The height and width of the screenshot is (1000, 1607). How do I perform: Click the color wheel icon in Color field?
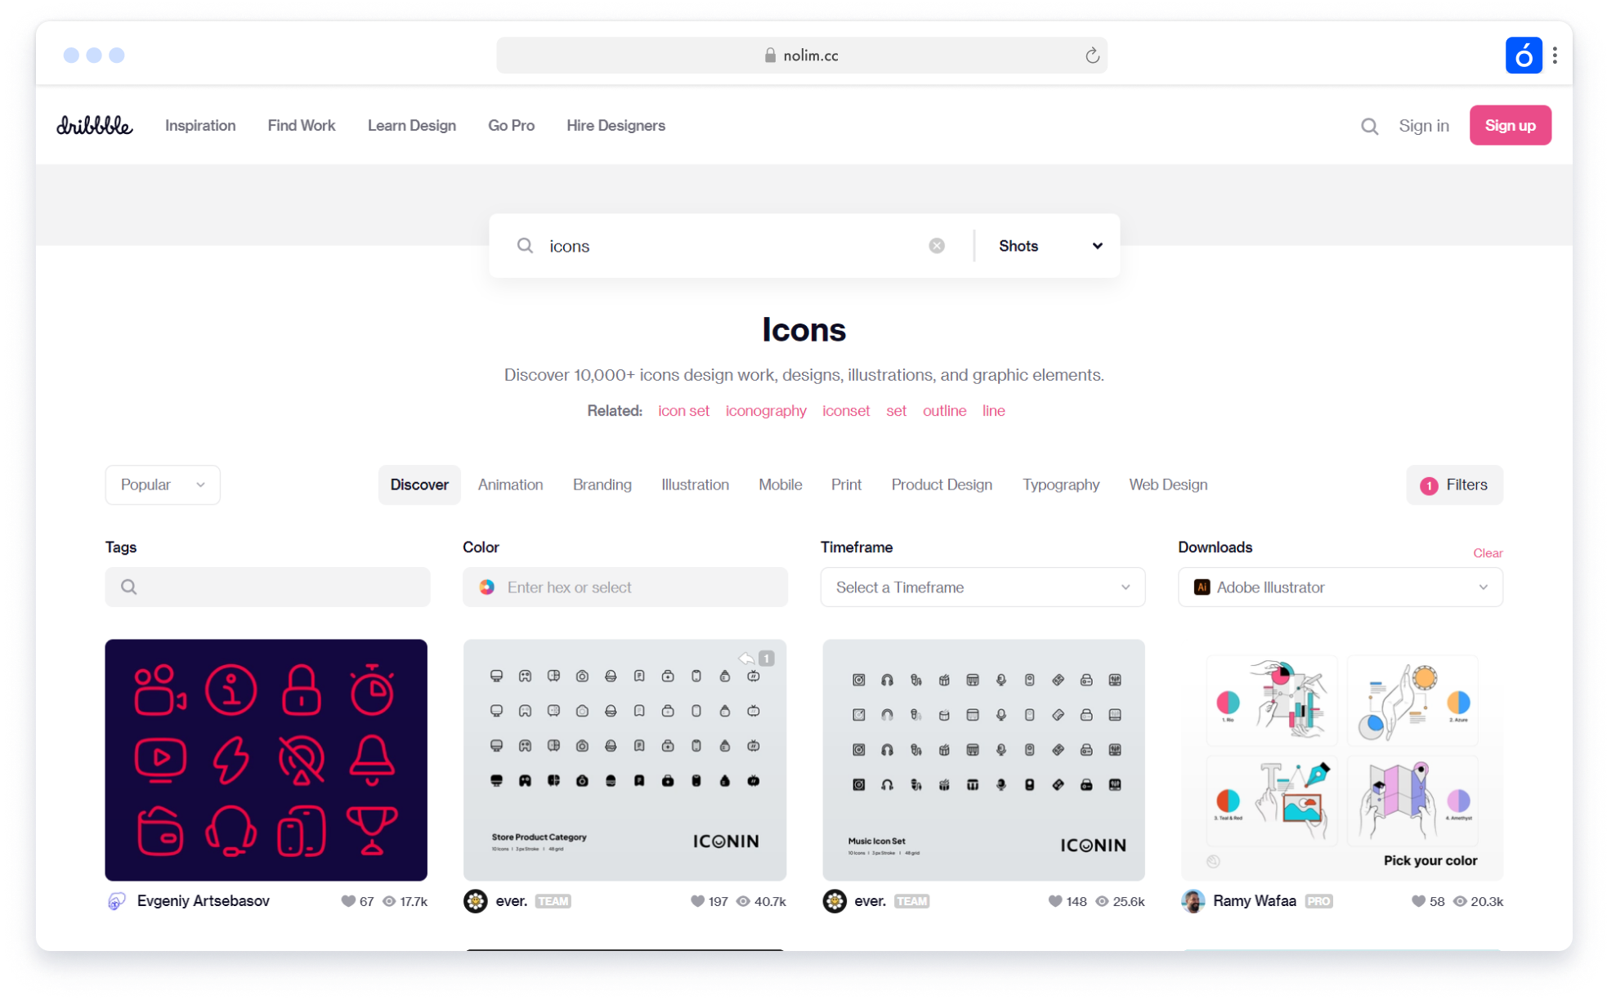[487, 587]
